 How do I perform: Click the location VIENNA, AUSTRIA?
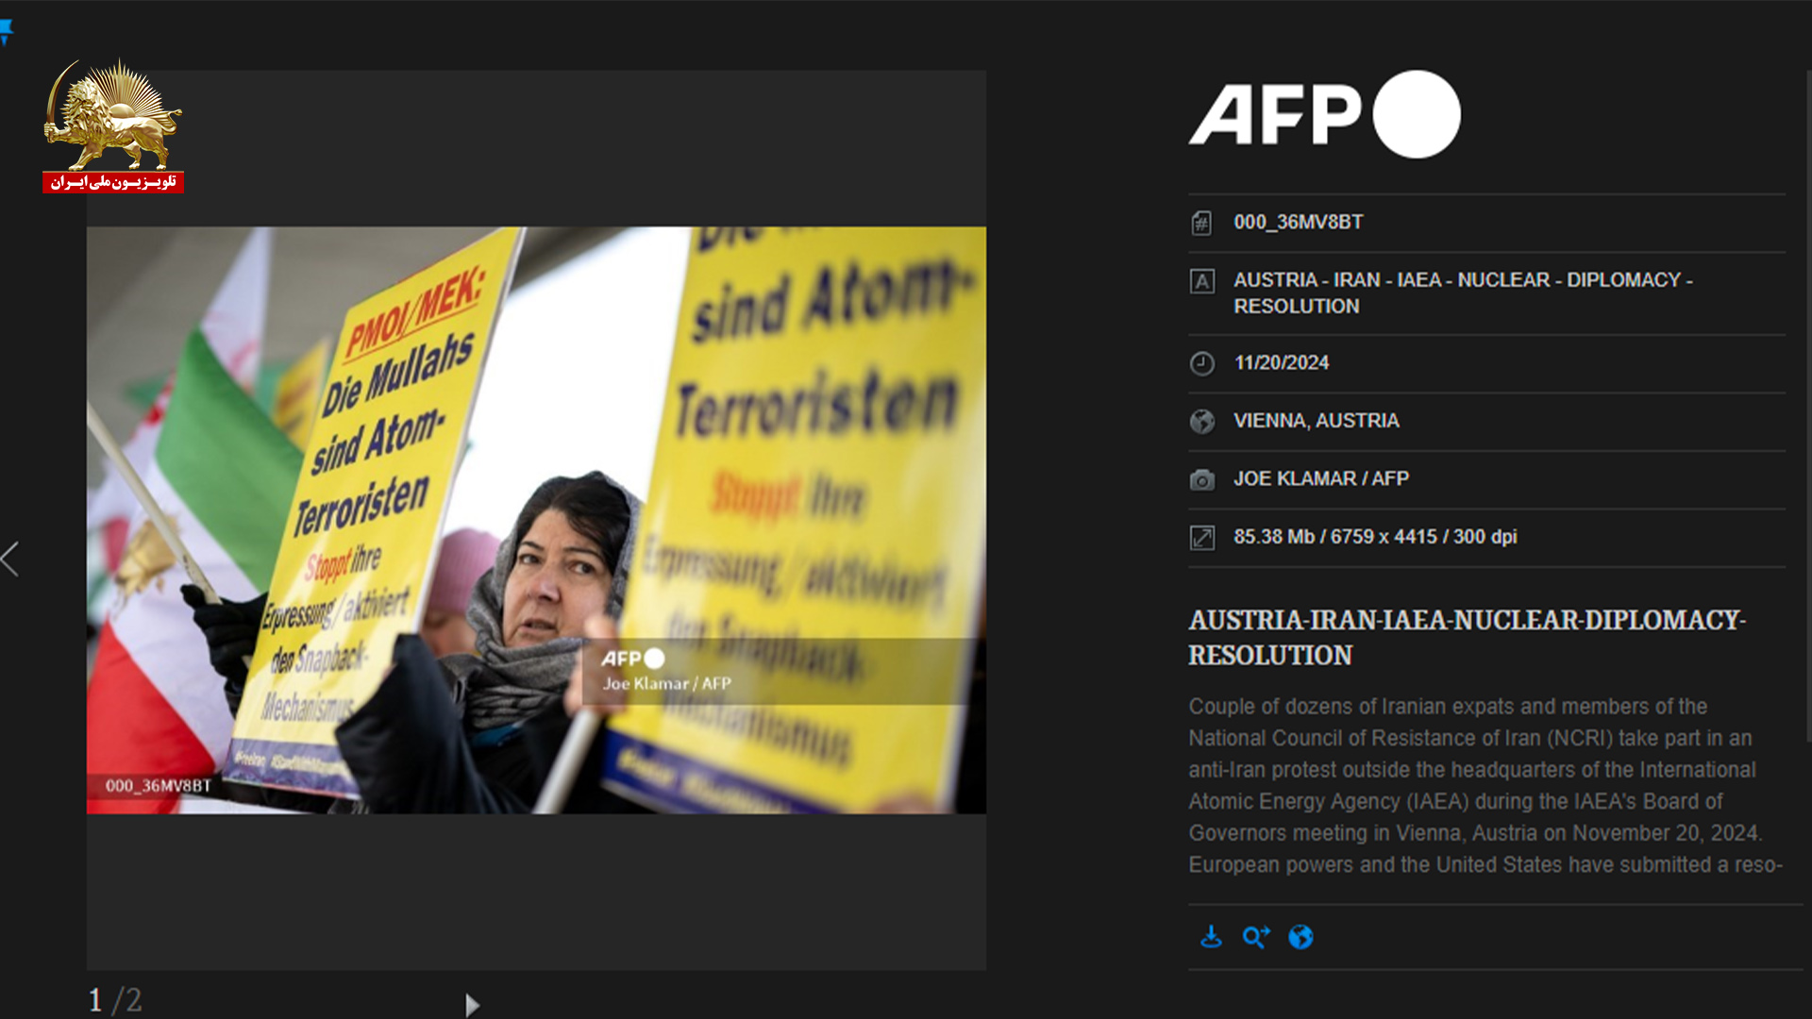coord(1316,420)
